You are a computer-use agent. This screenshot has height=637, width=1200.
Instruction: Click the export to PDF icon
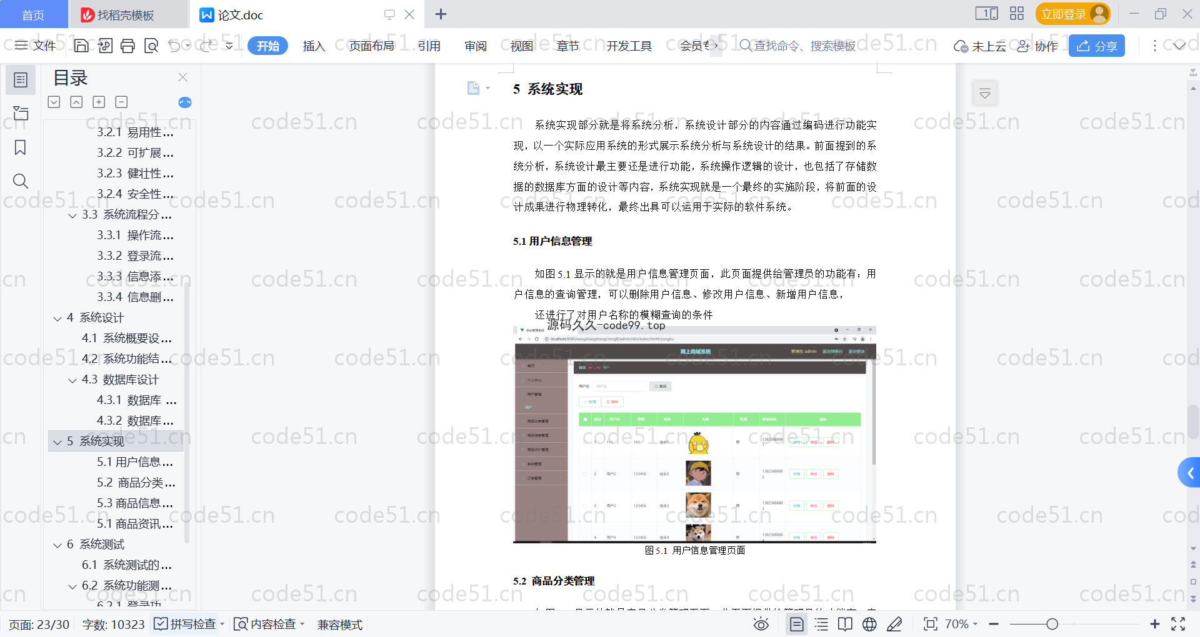pyautogui.click(x=105, y=46)
